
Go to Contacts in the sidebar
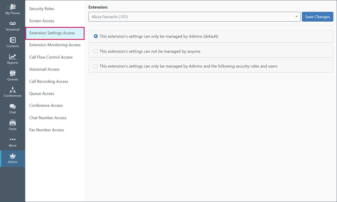click(12, 40)
